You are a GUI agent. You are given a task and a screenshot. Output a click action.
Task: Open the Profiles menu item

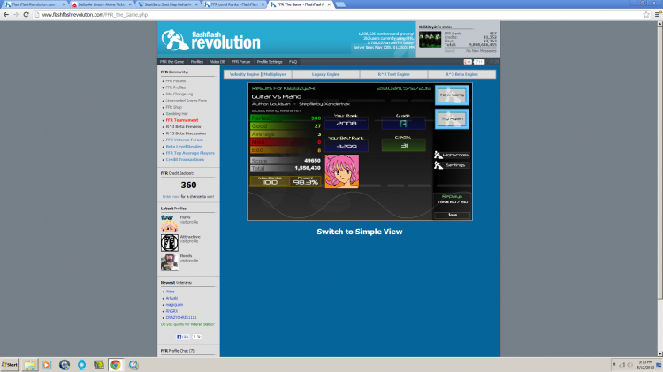196,62
